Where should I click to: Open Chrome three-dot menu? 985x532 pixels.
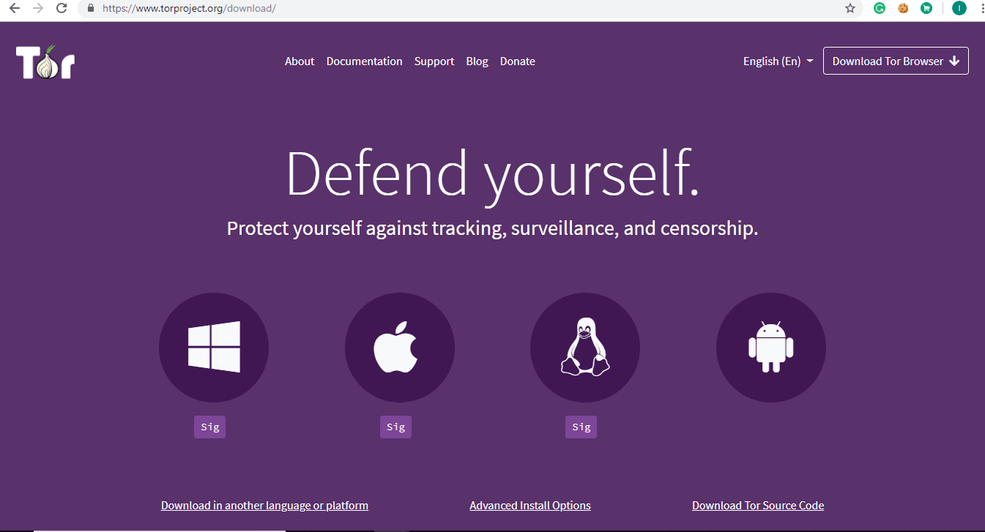click(x=981, y=9)
